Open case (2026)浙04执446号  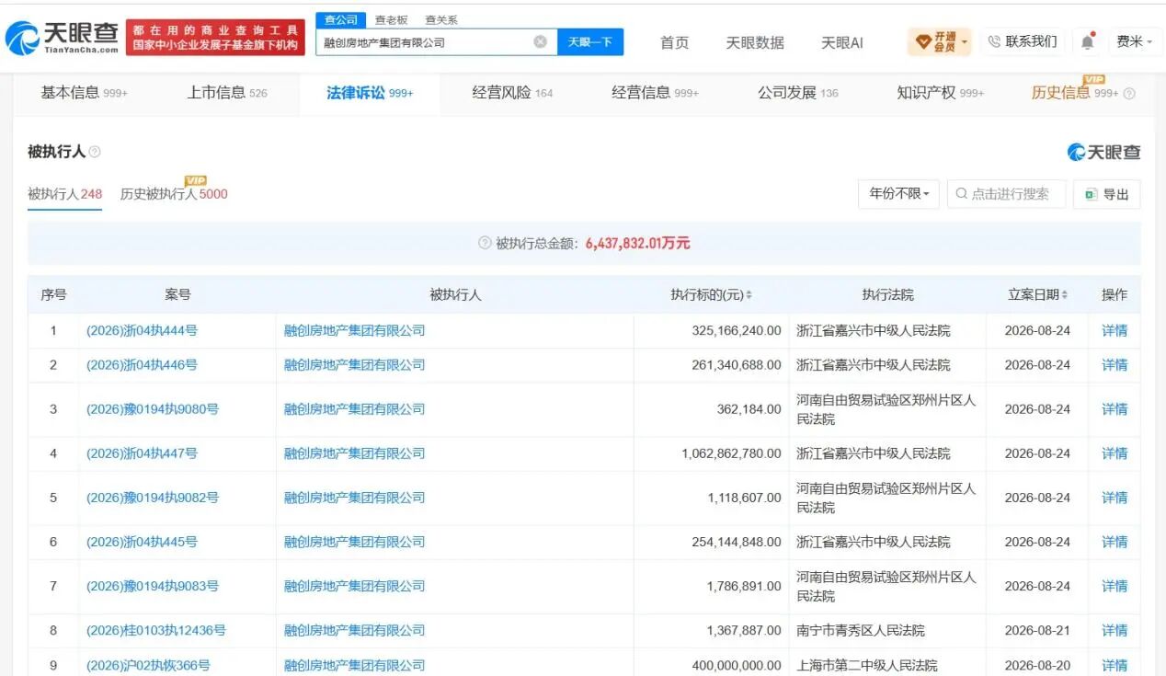coord(142,365)
